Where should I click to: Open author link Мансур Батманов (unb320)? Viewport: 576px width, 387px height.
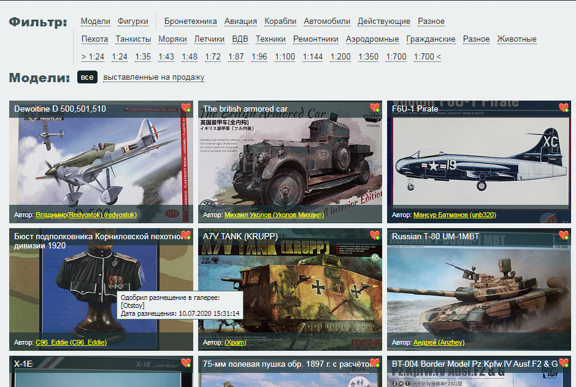455,215
